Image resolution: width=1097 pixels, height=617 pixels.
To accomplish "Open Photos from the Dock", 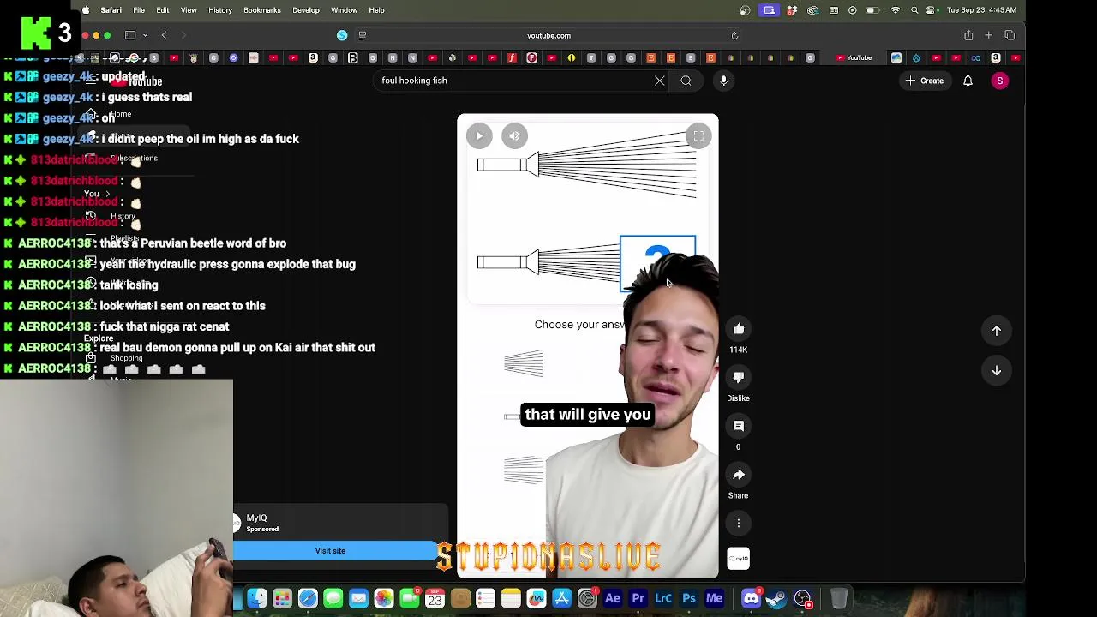I will click(384, 598).
